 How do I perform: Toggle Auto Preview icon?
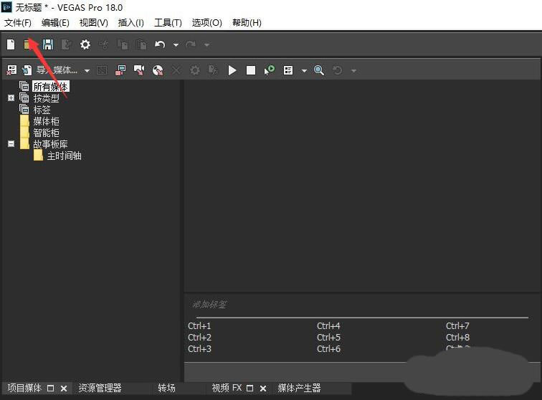[270, 70]
